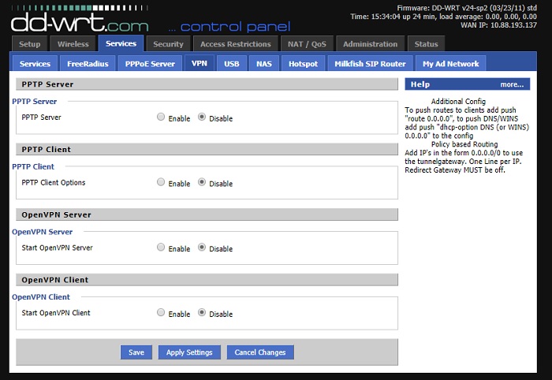Click the Firmware DD-WRT v24-sp2 text
552x380 pixels.
coord(467,8)
